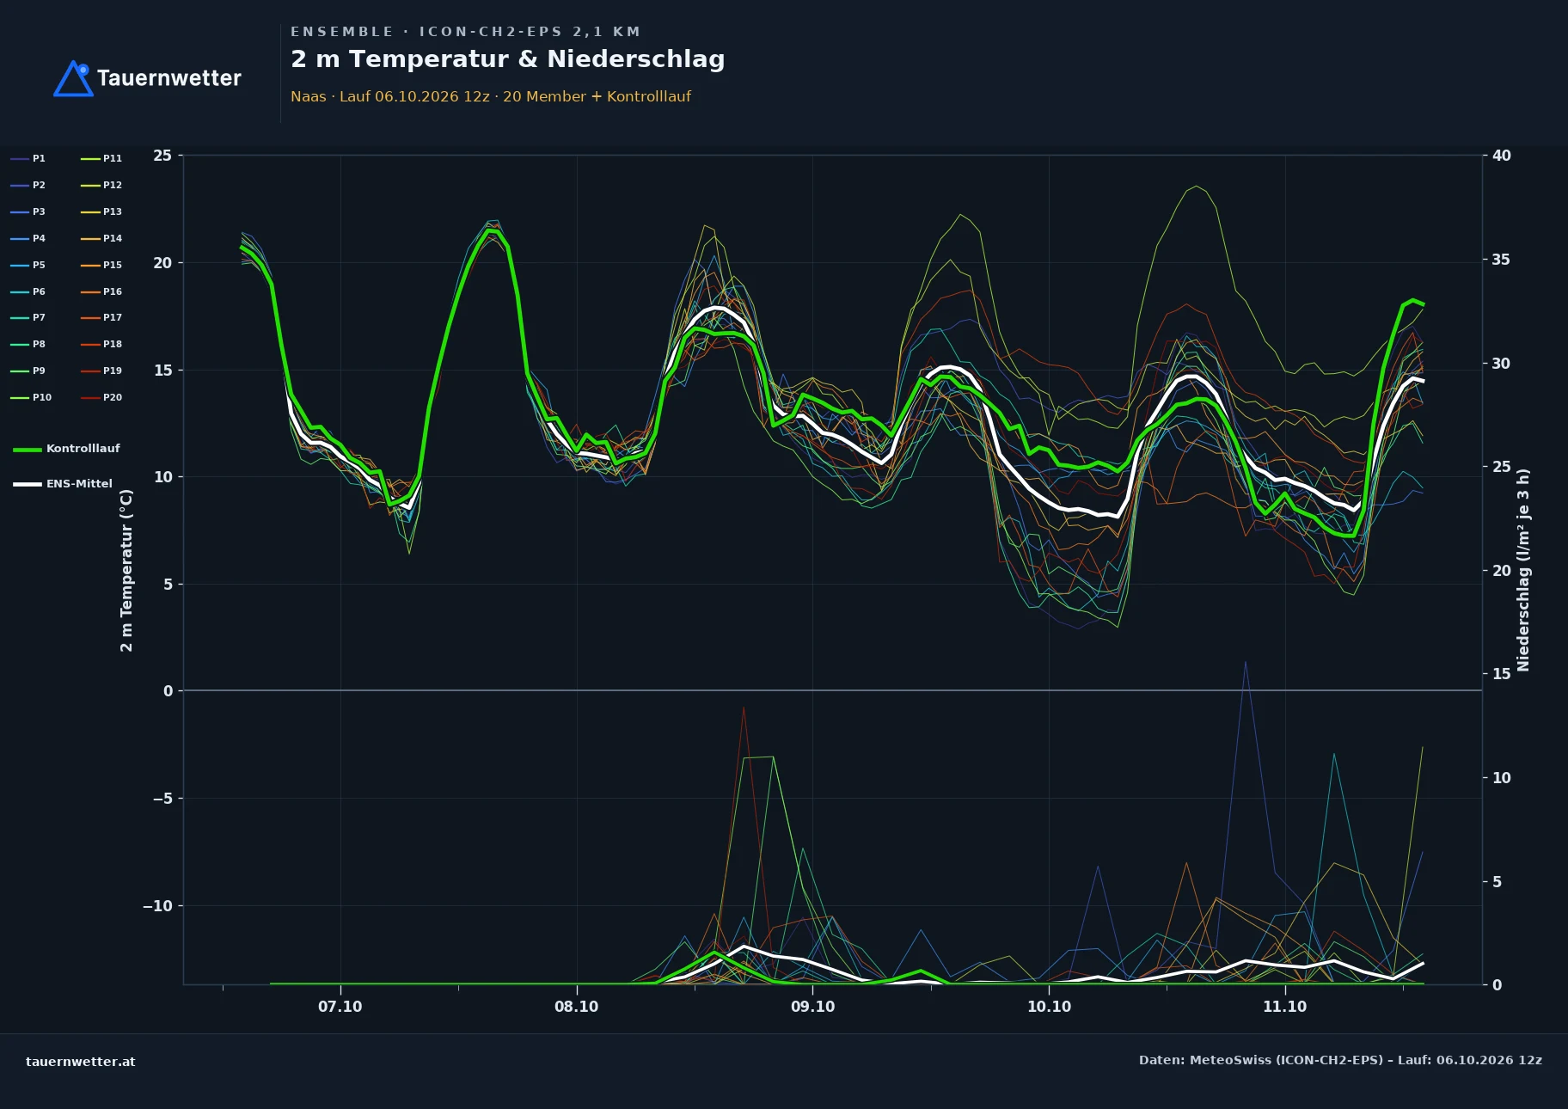1568x1109 pixels.
Task: Click the subtitle starting with 'Naas · Lauf 06.10.2026 12z'
Action: pyautogui.click(x=490, y=96)
